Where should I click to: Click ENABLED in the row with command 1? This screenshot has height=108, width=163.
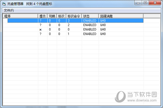pyautogui.click(x=90, y=34)
